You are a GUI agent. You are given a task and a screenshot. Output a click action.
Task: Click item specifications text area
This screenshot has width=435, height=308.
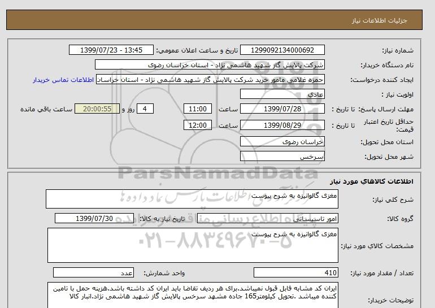193,245
